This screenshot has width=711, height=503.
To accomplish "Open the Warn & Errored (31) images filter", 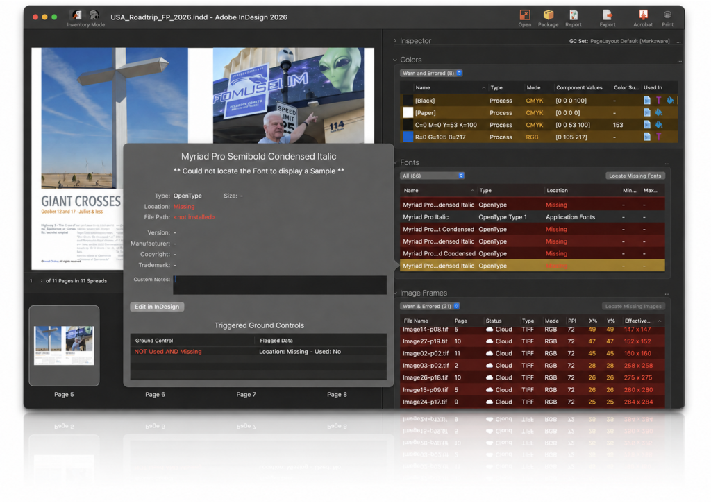I will tap(430, 307).
